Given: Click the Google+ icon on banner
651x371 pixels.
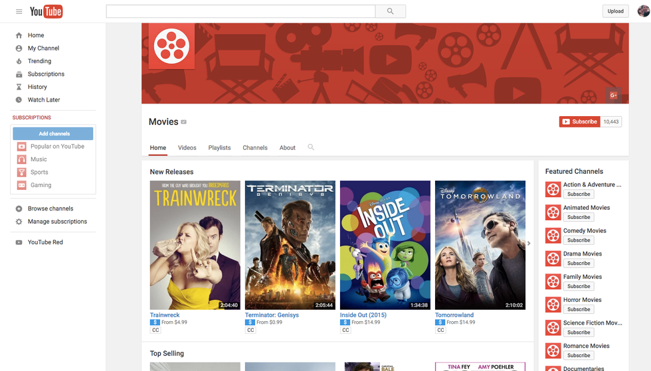Looking at the screenshot, I should pyautogui.click(x=613, y=95).
